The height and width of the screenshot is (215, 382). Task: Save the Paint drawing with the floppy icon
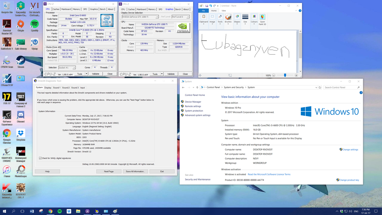click(207, 6)
